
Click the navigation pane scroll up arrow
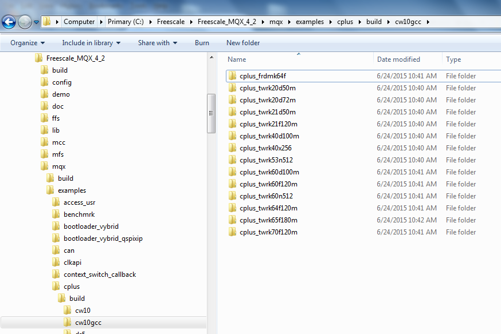[211, 57]
